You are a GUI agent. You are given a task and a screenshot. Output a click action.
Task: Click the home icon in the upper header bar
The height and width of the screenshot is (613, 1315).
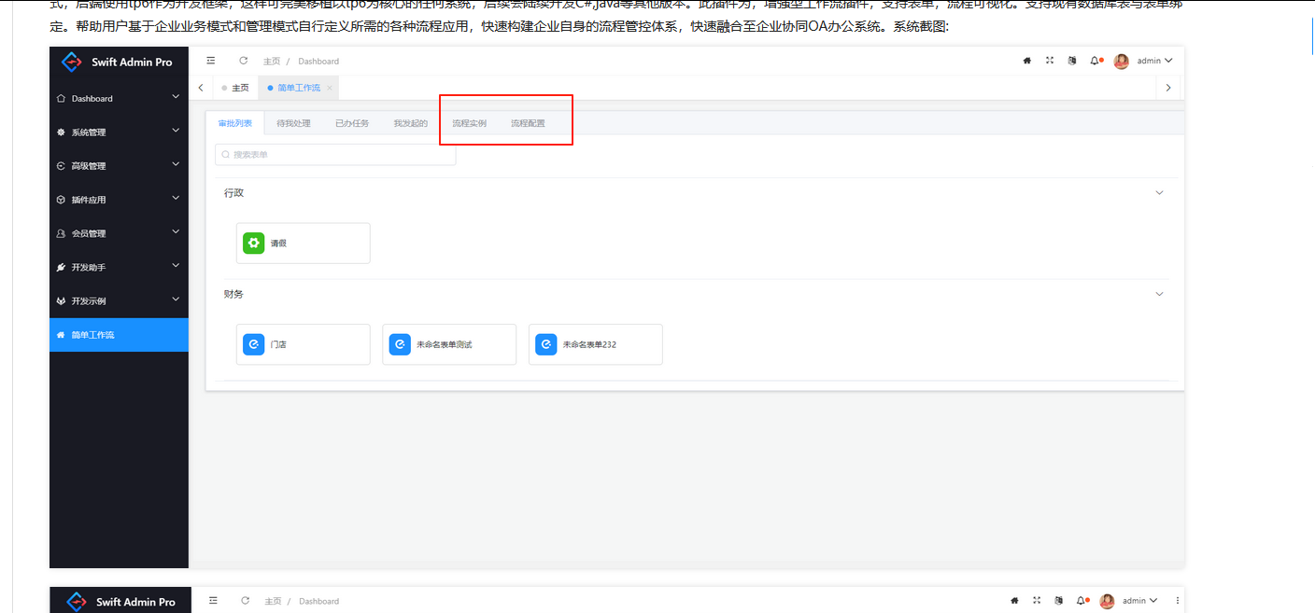click(1027, 61)
